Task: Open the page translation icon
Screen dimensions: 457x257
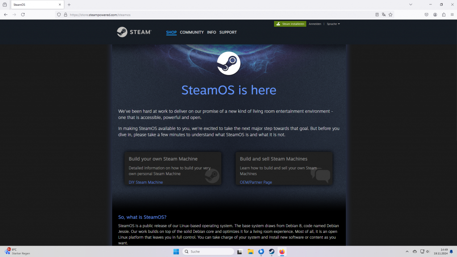Action: [x=384, y=14]
